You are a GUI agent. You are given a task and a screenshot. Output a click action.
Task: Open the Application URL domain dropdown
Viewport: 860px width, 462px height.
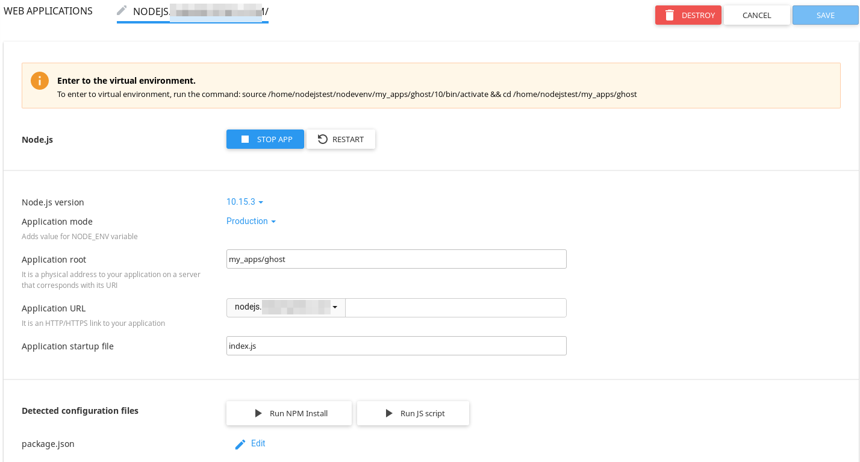tap(286, 307)
